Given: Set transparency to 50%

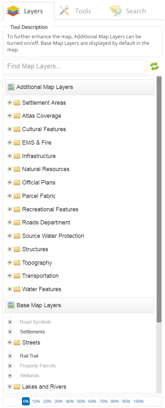Looking at the screenshot, I should pos(81,401).
